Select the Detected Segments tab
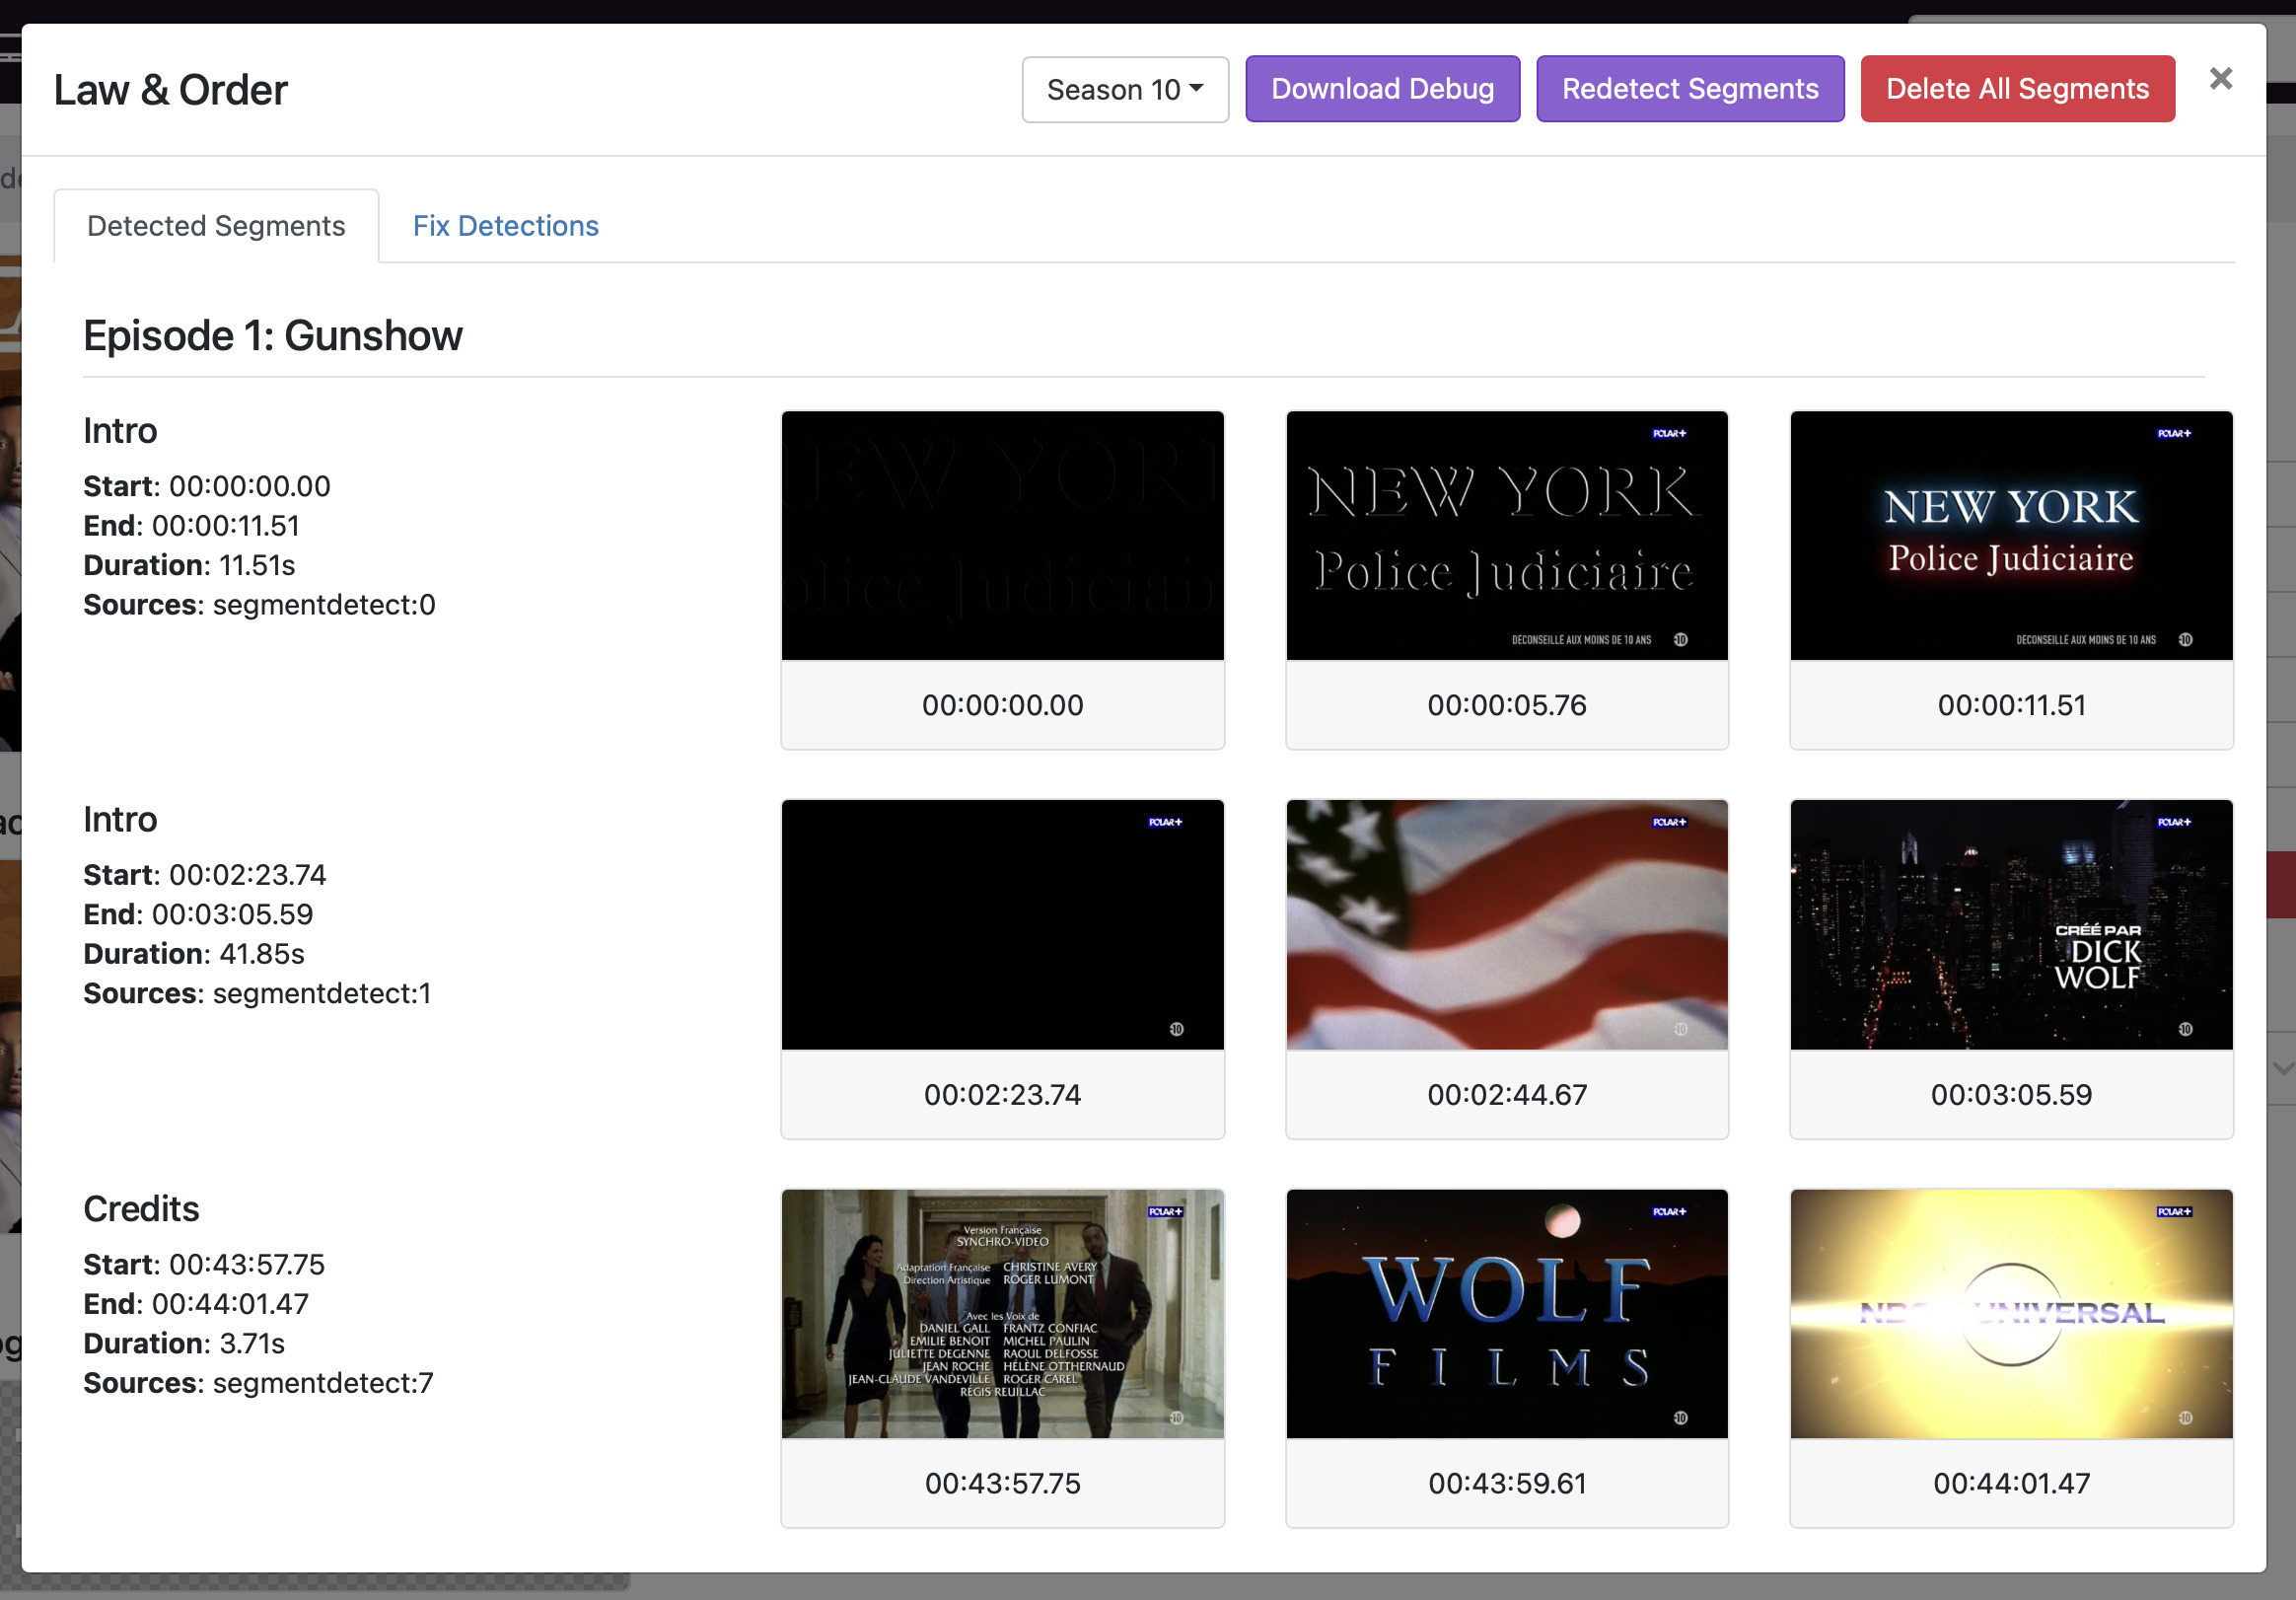Viewport: 2296px width, 1600px height. pyautogui.click(x=215, y=225)
